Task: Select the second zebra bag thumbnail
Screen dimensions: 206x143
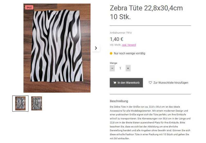Action: [37, 103]
